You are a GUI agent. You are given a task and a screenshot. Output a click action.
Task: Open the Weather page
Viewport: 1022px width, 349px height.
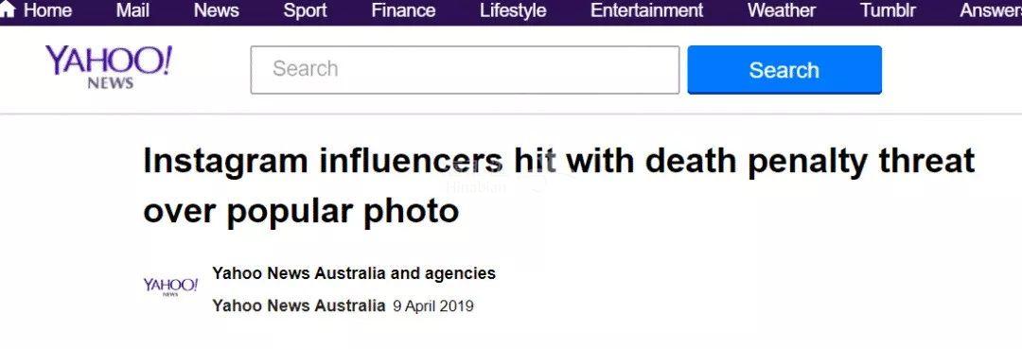click(782, 10)
